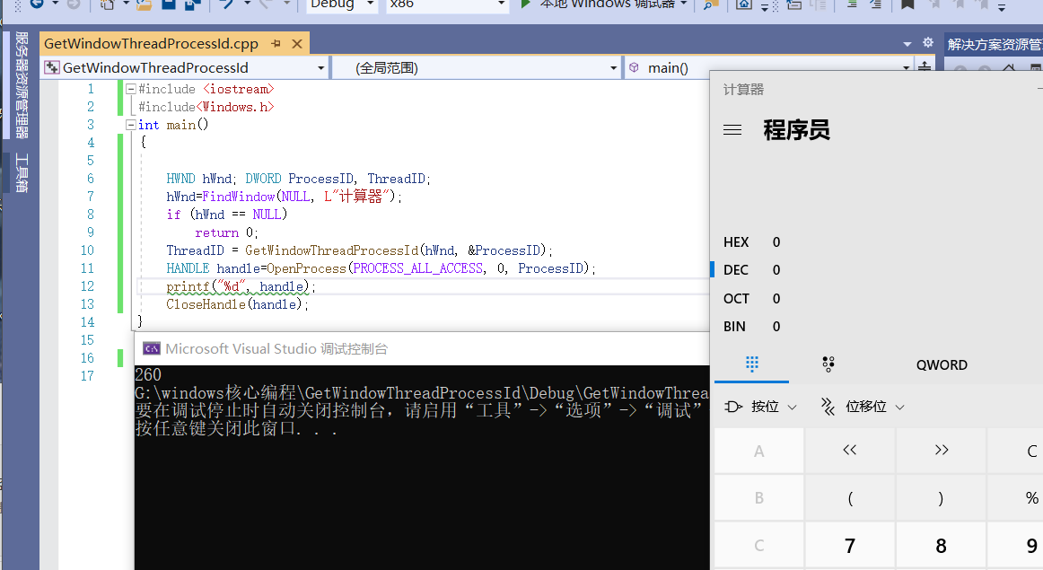Click the green start debugging arrow
The image size is (1043, 570).
pos(525,4)
